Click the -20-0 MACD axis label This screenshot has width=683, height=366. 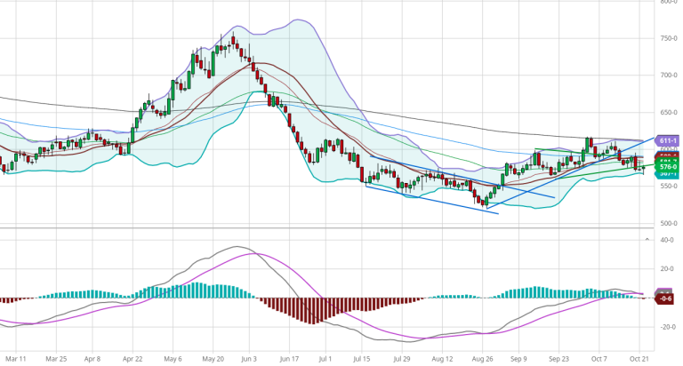coord(667,327)
